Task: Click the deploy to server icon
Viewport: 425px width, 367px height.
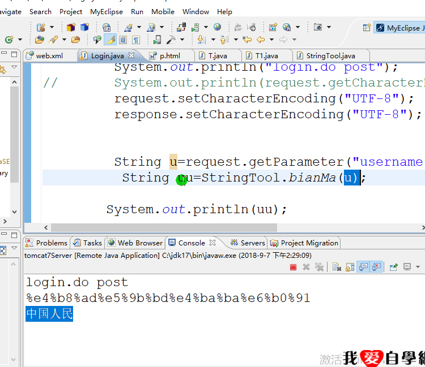Action: [181, 27]
